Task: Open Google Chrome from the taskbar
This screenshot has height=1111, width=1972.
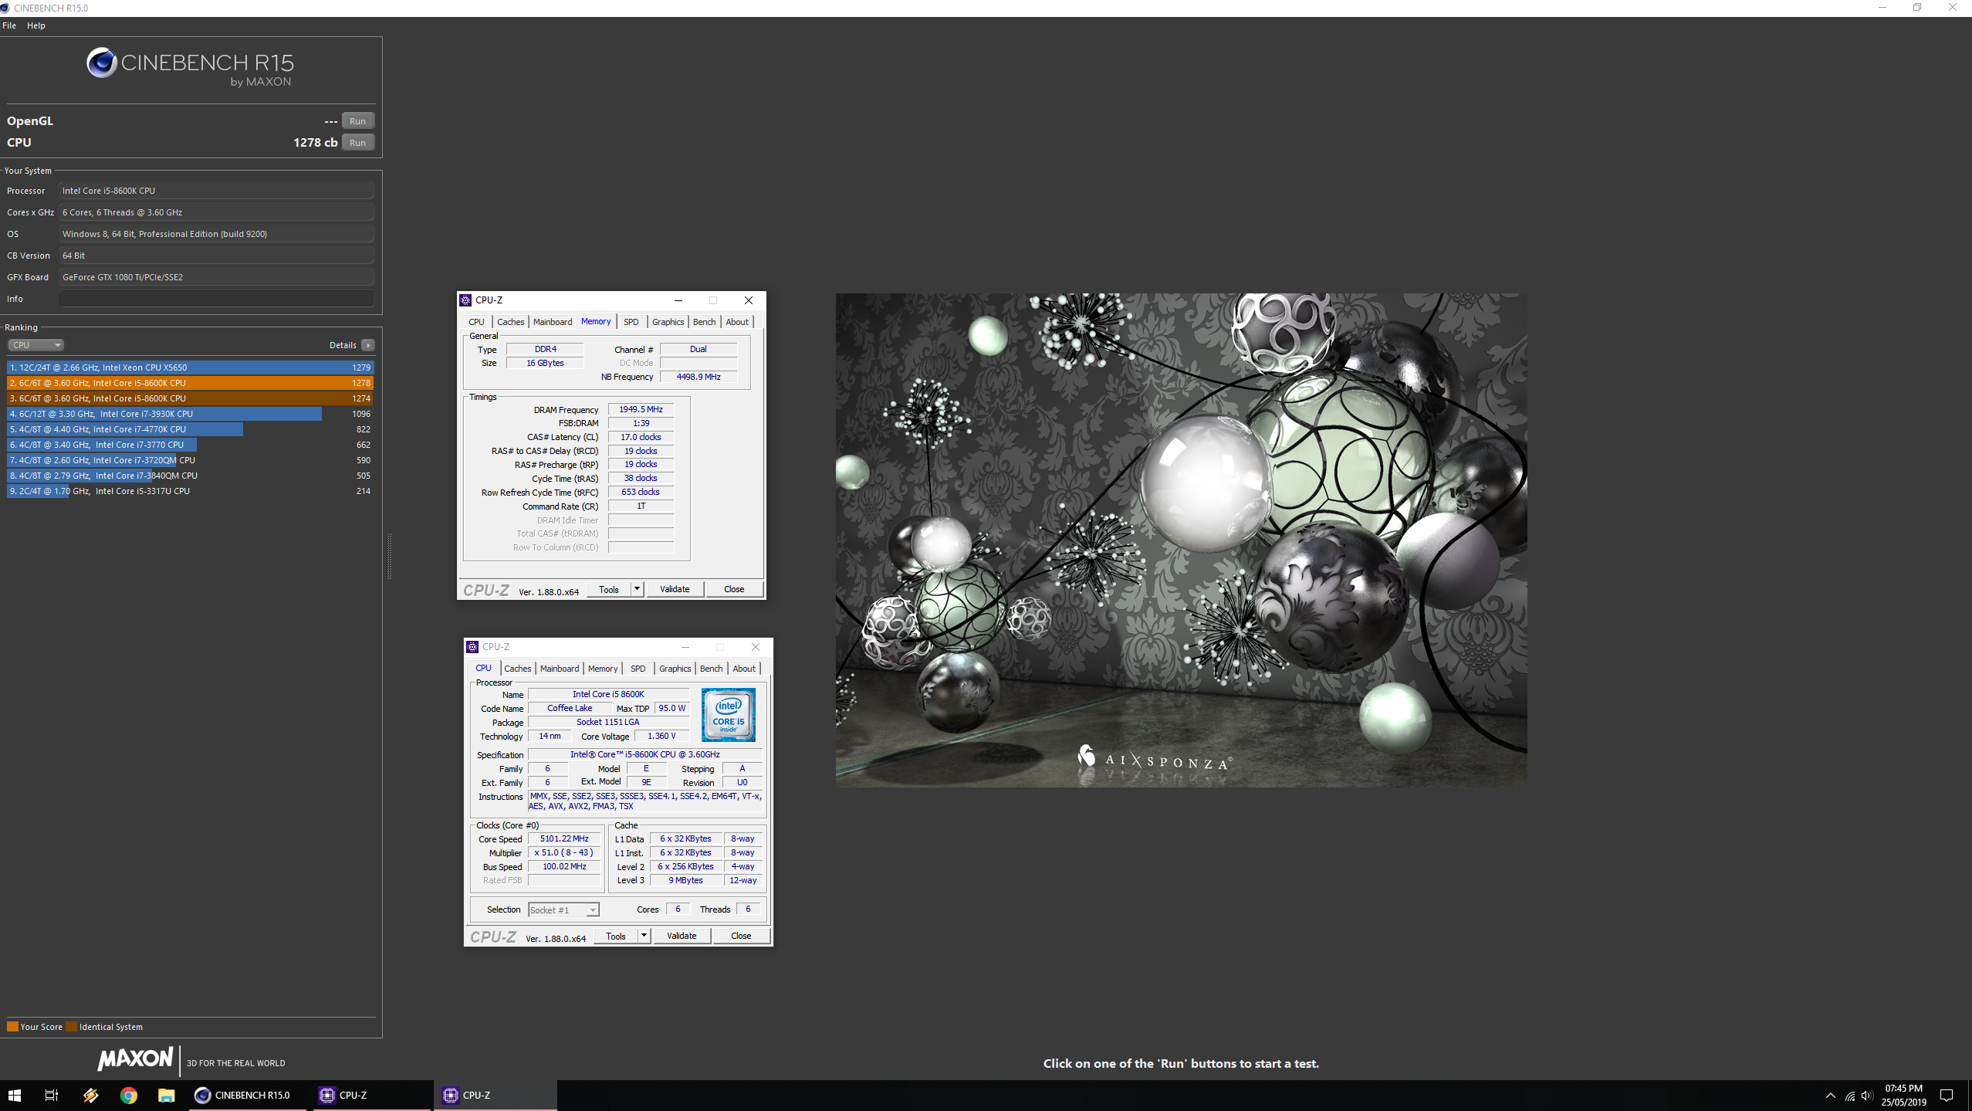Action: pyautogui.click(x=129, y=1095)
